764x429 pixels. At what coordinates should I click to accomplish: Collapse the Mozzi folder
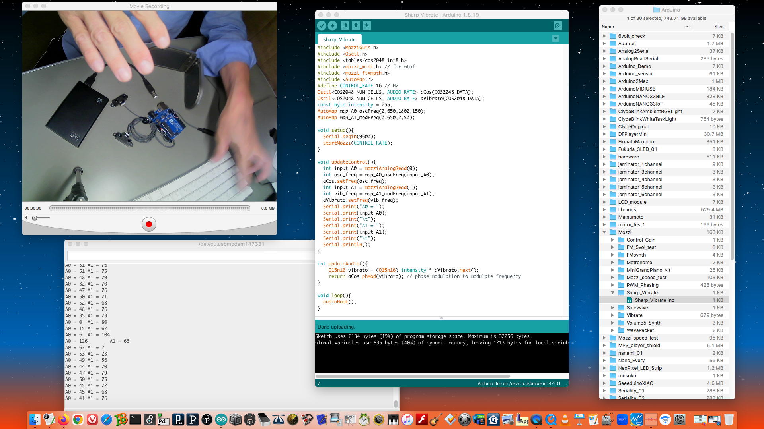[604, 232]
